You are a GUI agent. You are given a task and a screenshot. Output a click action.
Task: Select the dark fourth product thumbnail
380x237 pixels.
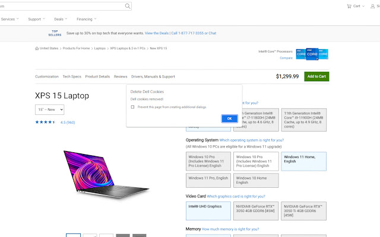[123, 235]
